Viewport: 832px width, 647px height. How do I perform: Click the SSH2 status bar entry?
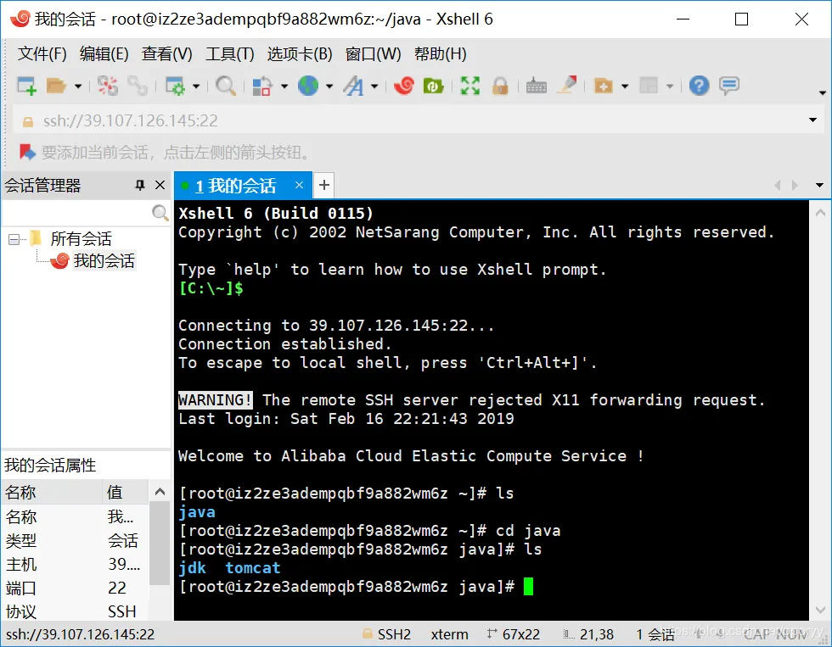click(x=387, y=634)
